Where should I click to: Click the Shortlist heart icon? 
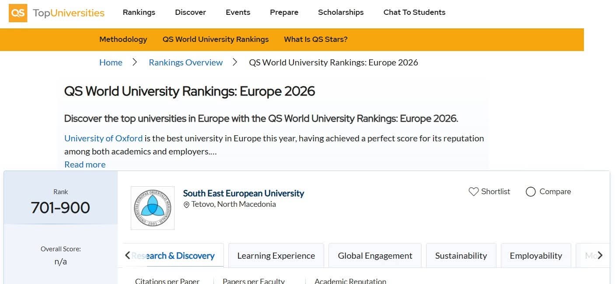coord(473,192)
